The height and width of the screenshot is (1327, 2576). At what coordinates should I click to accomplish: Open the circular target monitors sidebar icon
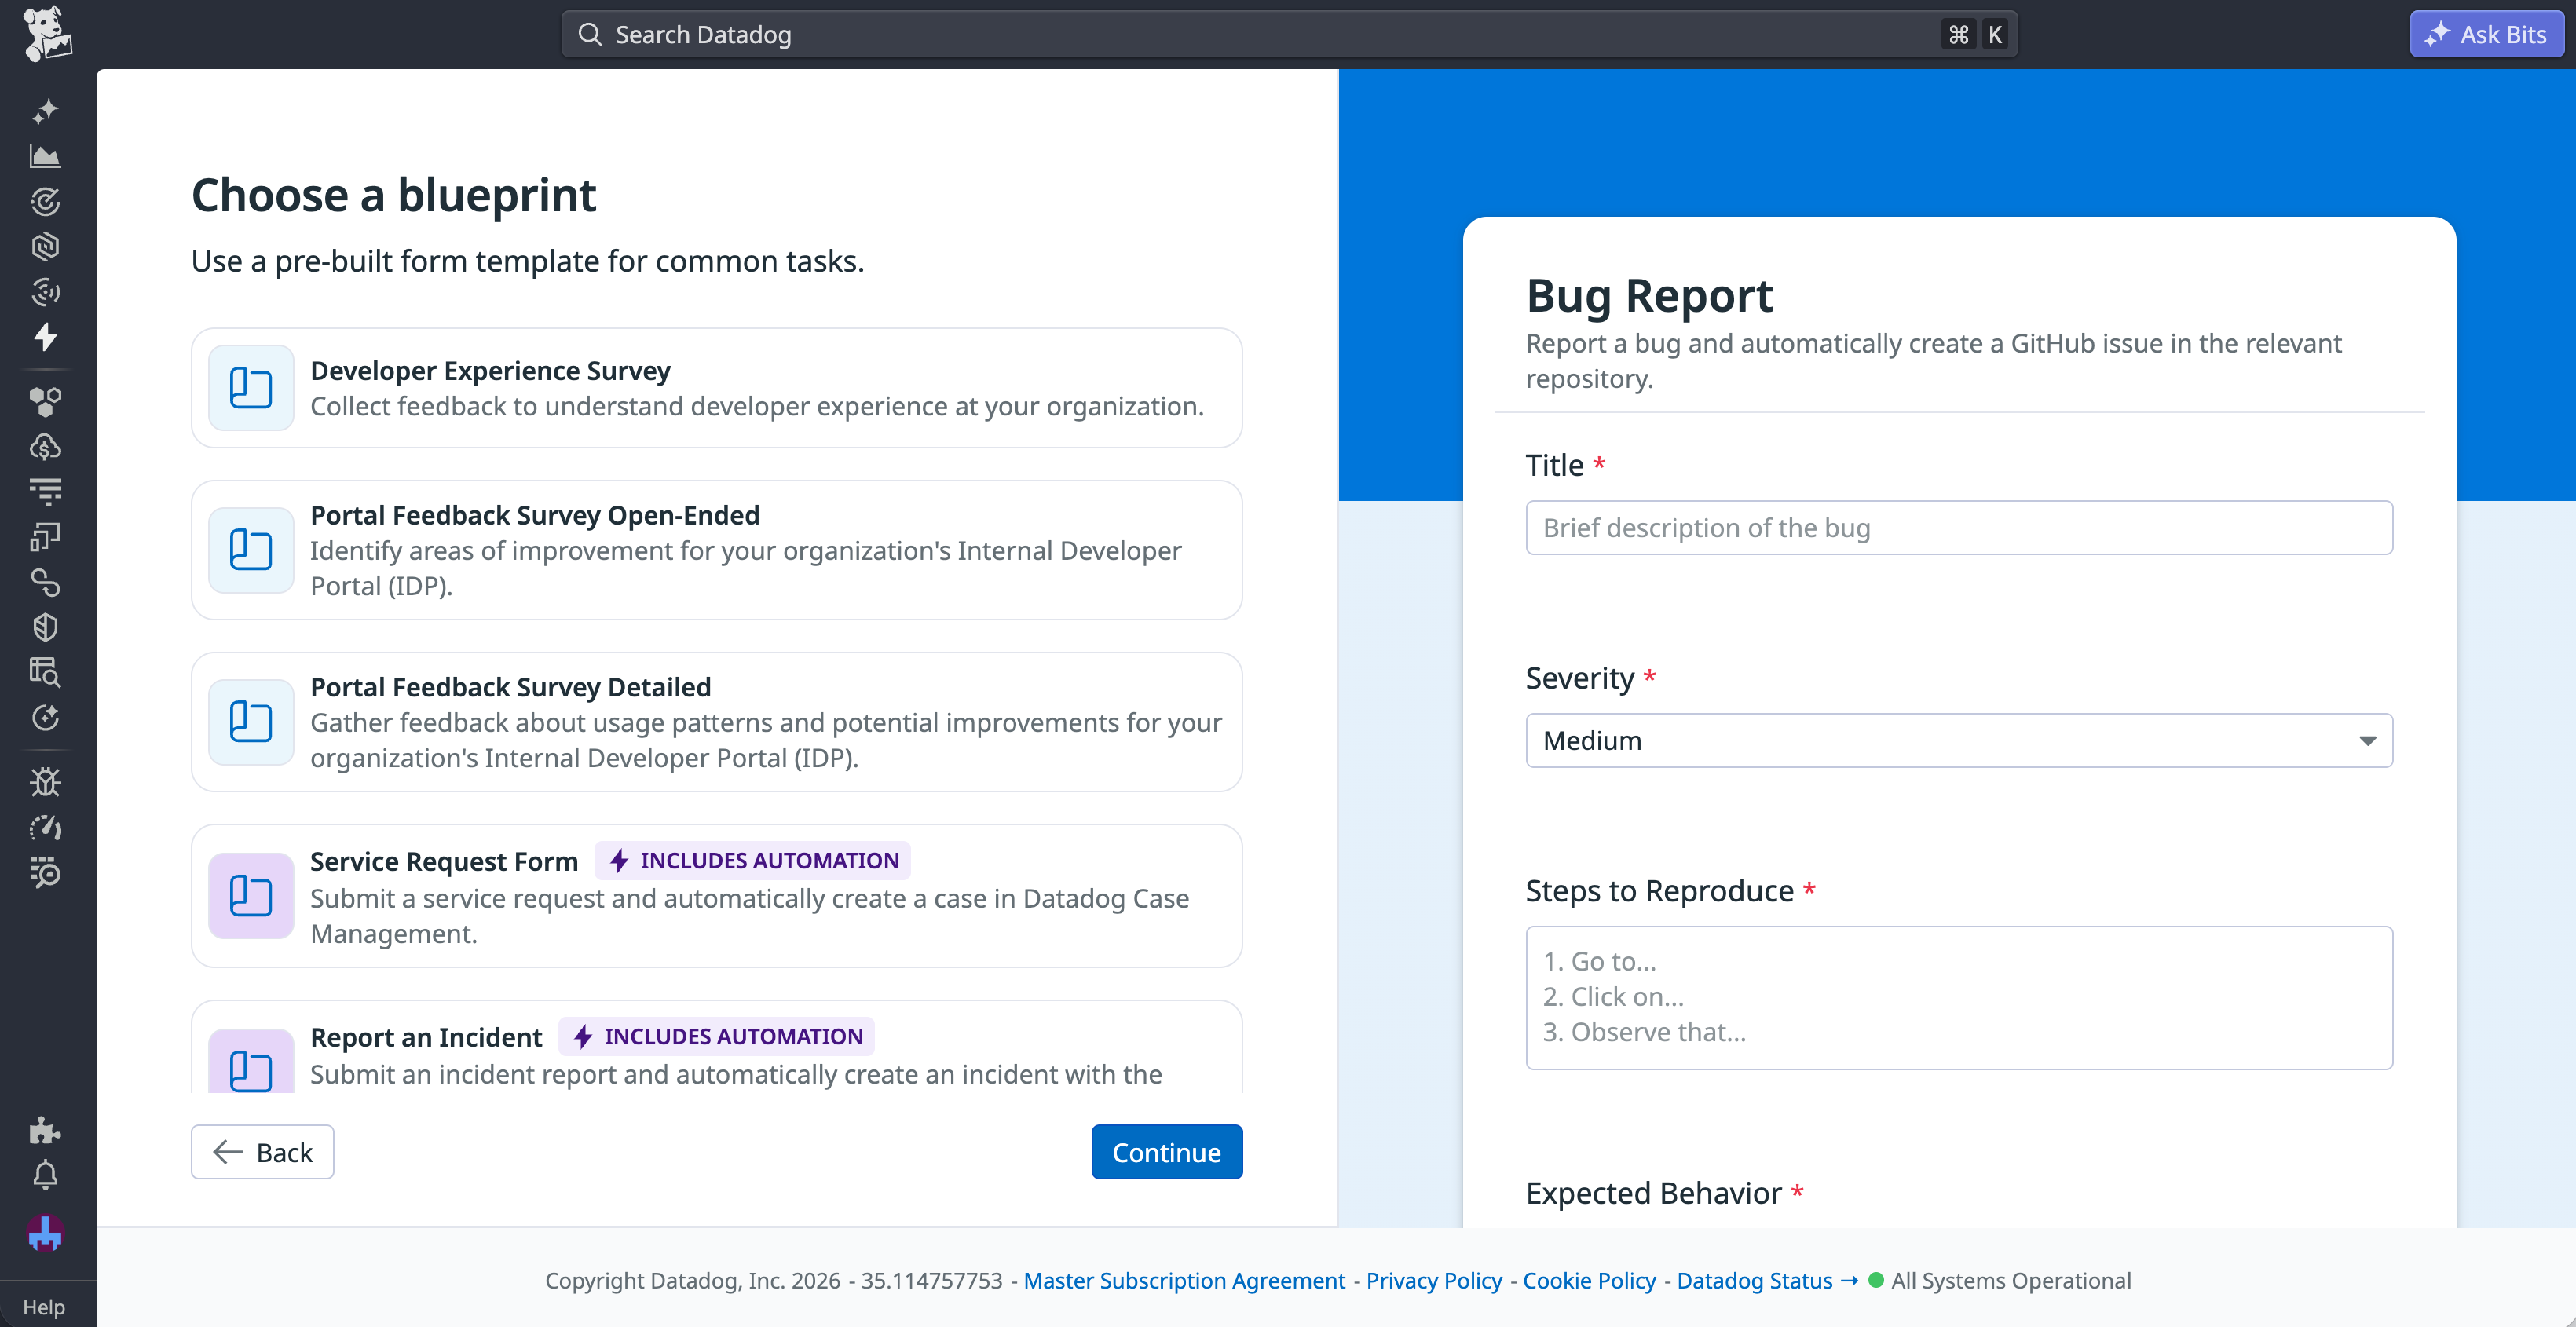(45, 201)
